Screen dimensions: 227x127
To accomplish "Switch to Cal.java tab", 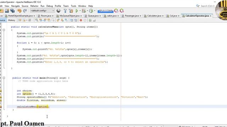I will 173,16.
